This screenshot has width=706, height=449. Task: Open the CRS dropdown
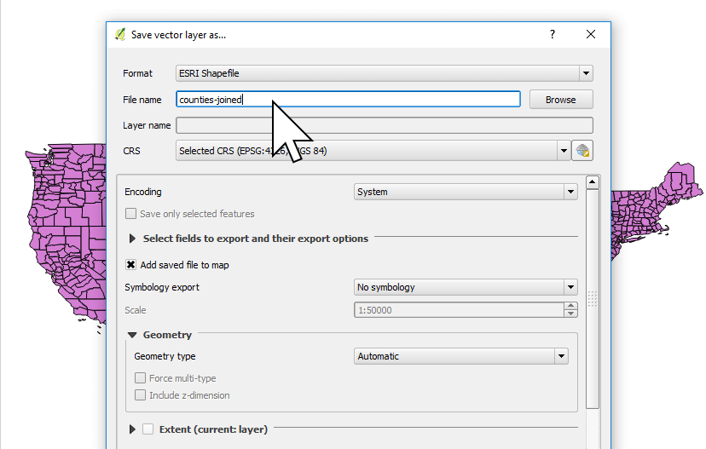pos(373,151)
